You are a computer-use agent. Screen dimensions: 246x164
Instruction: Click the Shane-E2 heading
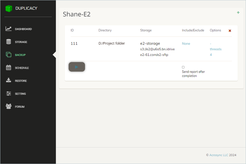(x=77, y=14)
